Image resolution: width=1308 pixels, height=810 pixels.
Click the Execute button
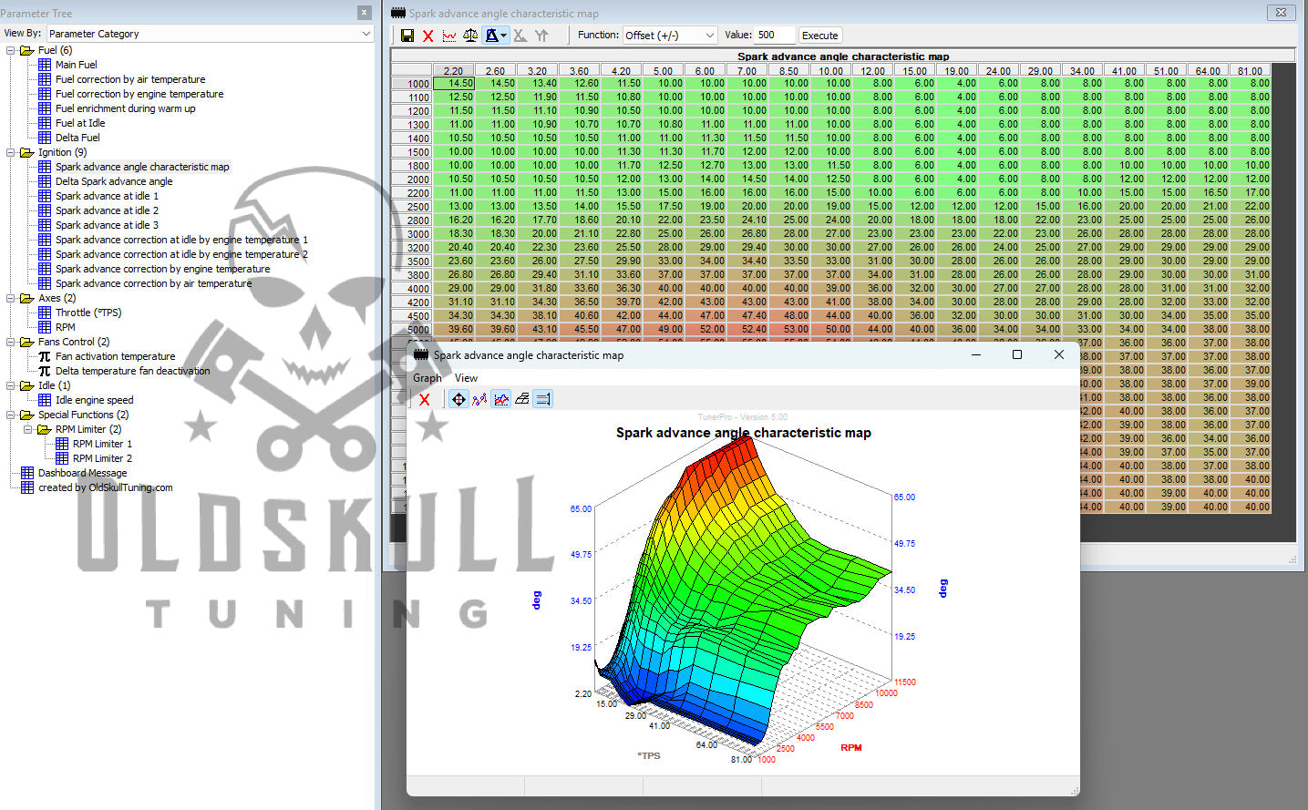click(x=819, y=36)
